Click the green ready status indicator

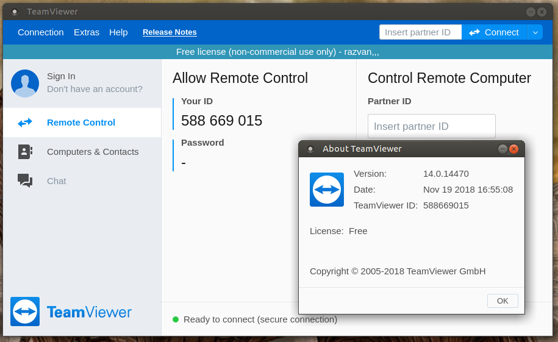[176, 319]
